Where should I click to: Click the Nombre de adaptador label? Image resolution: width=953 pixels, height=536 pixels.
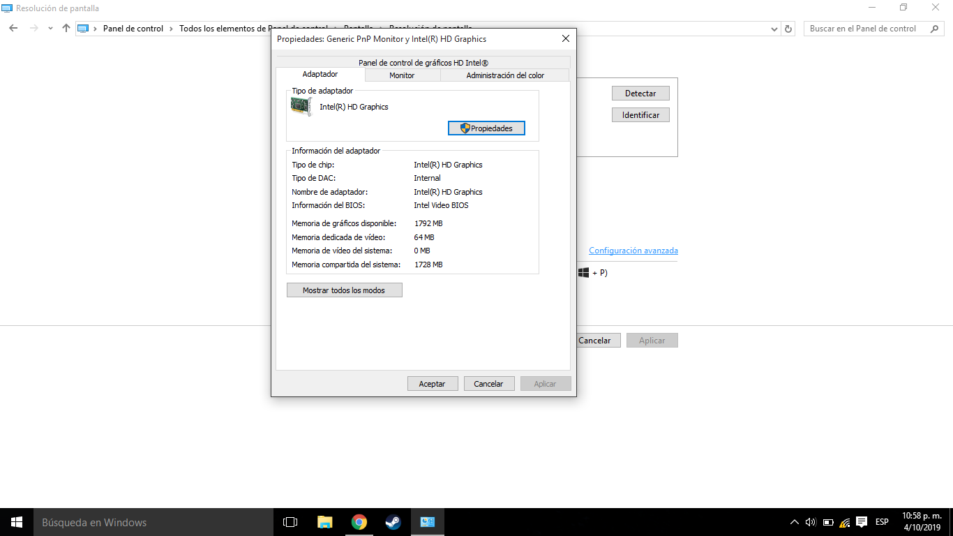[329, 192]
